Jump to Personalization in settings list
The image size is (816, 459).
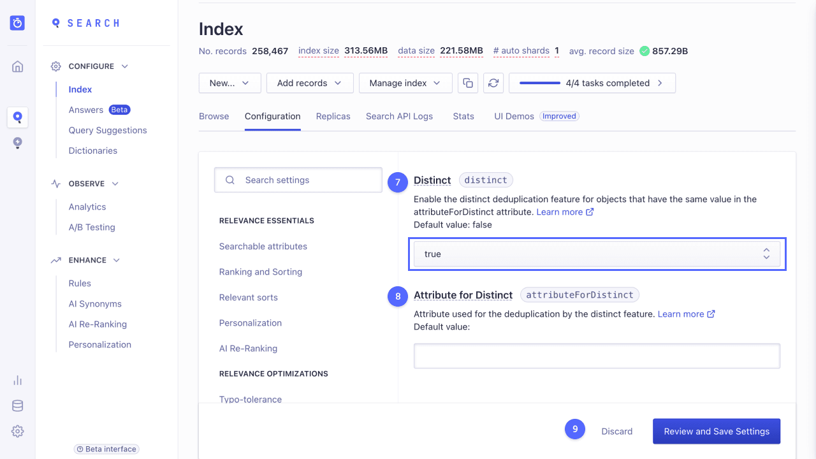point(251,323)
